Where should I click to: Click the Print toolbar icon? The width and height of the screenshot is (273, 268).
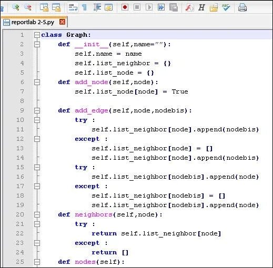coord(242,7)
